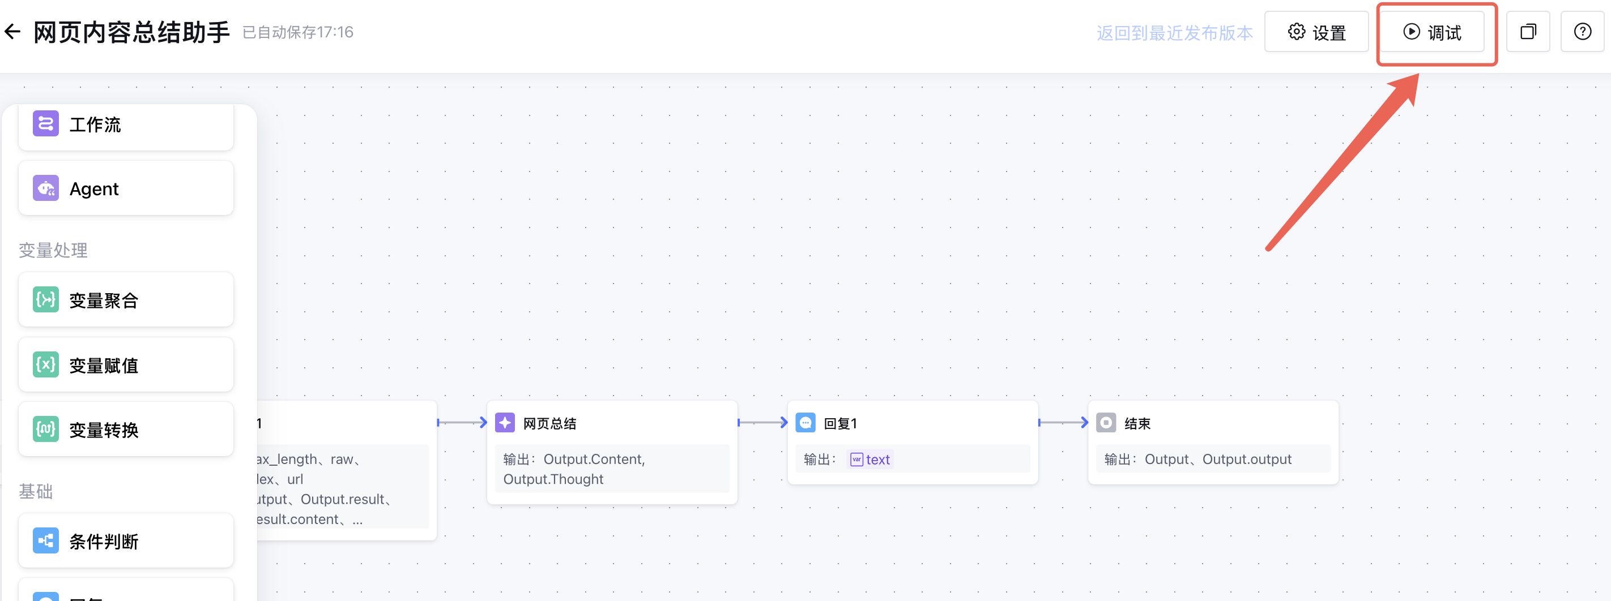Click 返回到最近发布版本 link

click(x=1174, y=32)
